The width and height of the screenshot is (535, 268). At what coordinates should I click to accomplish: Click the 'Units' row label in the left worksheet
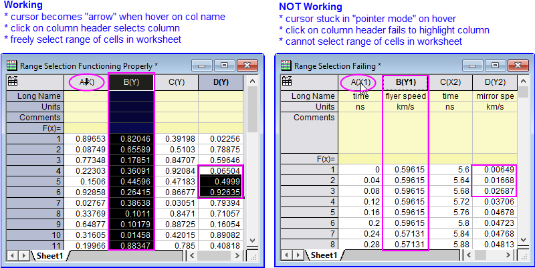click(x=35, y=107)
